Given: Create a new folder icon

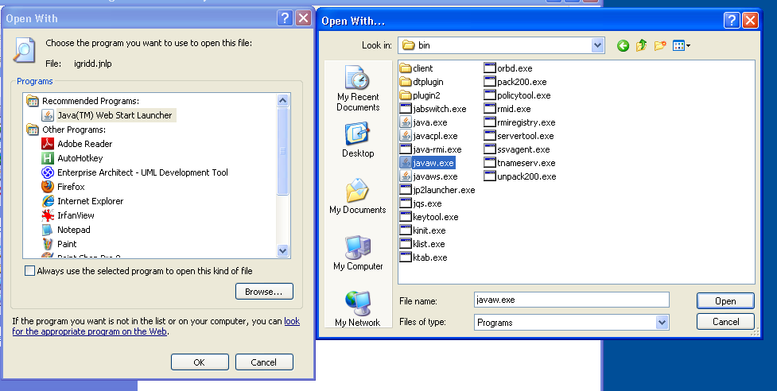Looking at the screenshot, I should [x=660, y=46].
